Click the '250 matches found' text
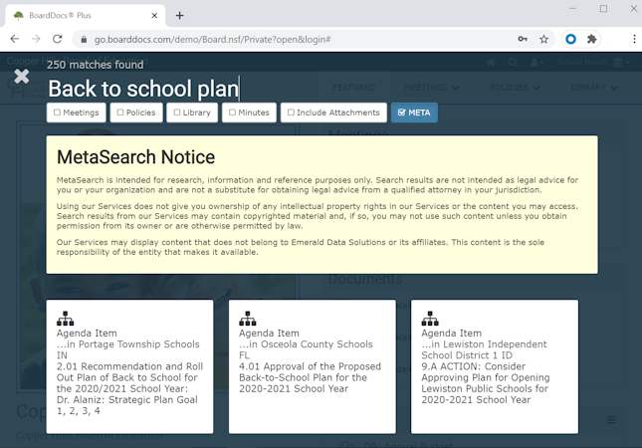642x448 pixels. tap(95, 65)
